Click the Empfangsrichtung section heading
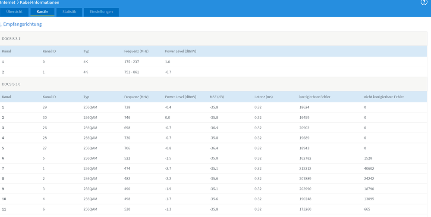The width and height of the screenshot is (431, 217). coord(22,25)
